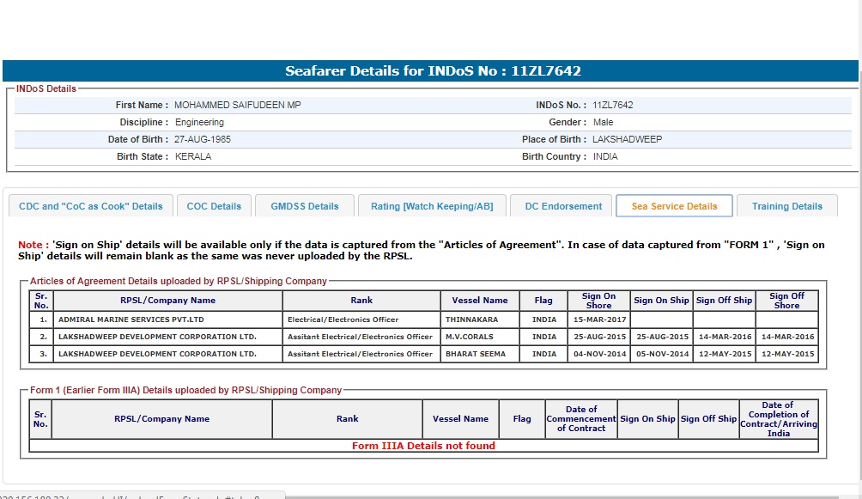This screenshot has width=862, height=499.
Task: Switch to the Training Details tab
Action: point(786,206)
